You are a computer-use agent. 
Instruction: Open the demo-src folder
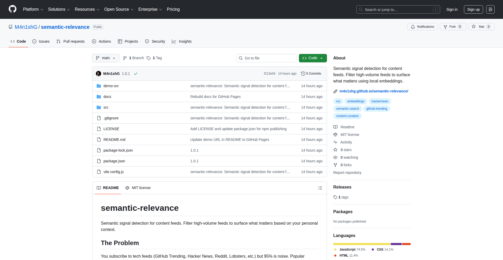[x=111, y=86]
